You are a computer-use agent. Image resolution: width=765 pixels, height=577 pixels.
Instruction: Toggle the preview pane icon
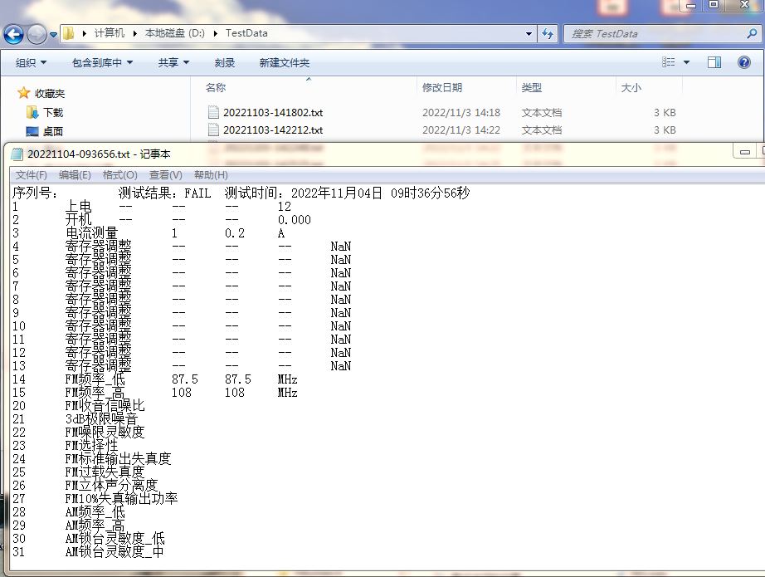coord(714,62)
